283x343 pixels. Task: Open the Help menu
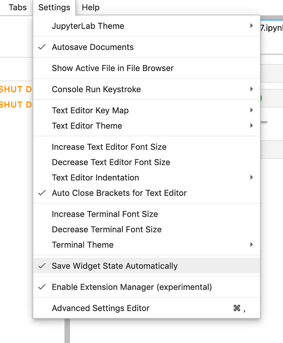click(x=90, y=7)
